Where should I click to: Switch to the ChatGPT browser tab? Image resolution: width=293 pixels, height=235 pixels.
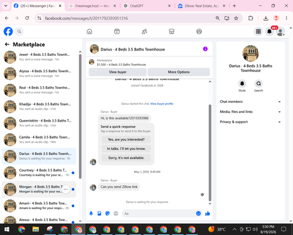tap(147, 6)
